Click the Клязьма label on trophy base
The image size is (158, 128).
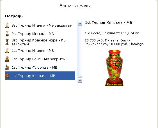pyautogui.click(x=114, y=84)
